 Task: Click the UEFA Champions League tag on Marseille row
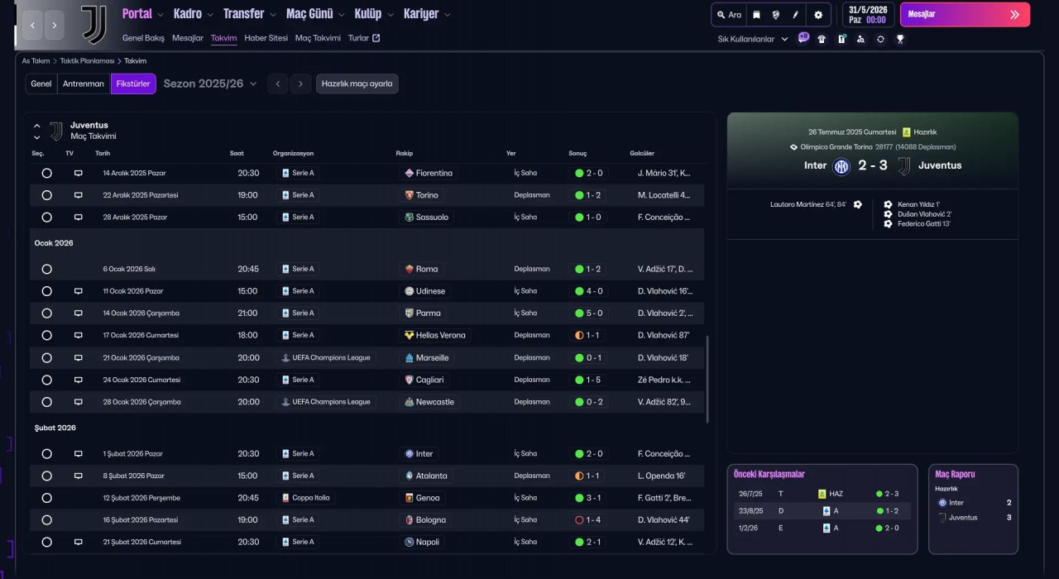point(326,358)
